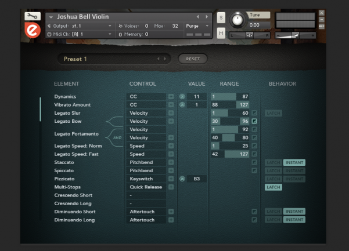Add control plus icon for Legato Speed: Fast
The image size is (349, 251).
pos(171,154)
